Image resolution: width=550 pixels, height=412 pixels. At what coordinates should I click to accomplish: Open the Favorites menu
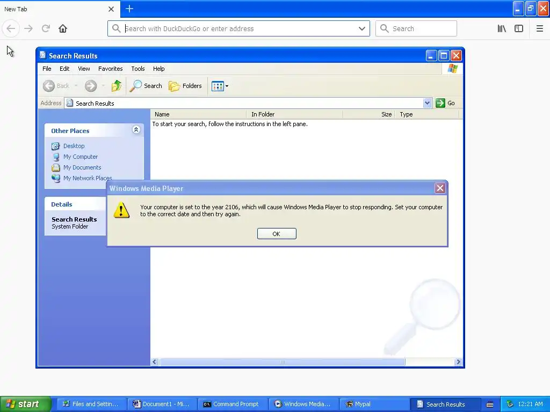[x=111, y=69]
